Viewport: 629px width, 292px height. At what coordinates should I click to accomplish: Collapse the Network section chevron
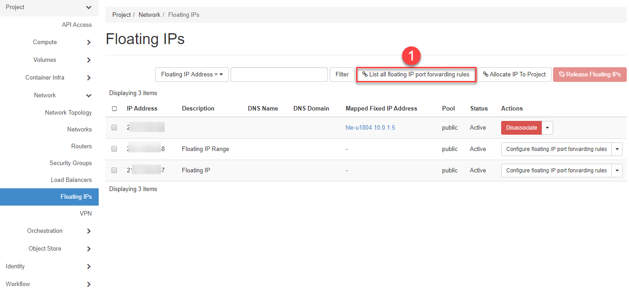(89, 96)
